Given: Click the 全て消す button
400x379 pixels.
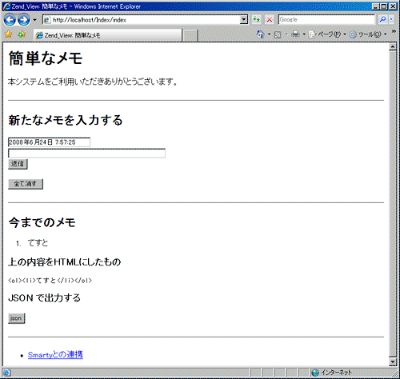Looking at the screenshot, I should pyautogui.click(x=26, y=184).
